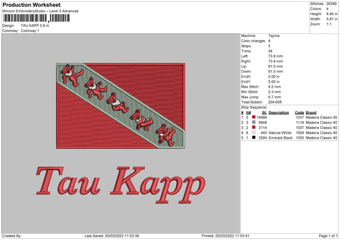
Task: Click the 'Description' column header
Action: tap(279, 113)
